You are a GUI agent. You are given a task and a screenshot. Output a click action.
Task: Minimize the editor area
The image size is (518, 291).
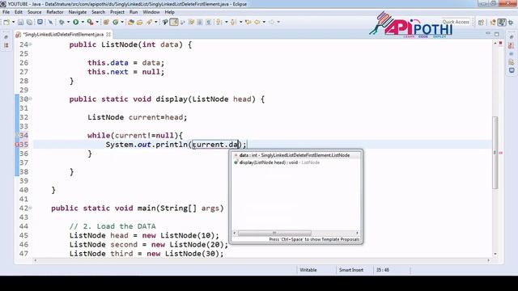[488, 34]
